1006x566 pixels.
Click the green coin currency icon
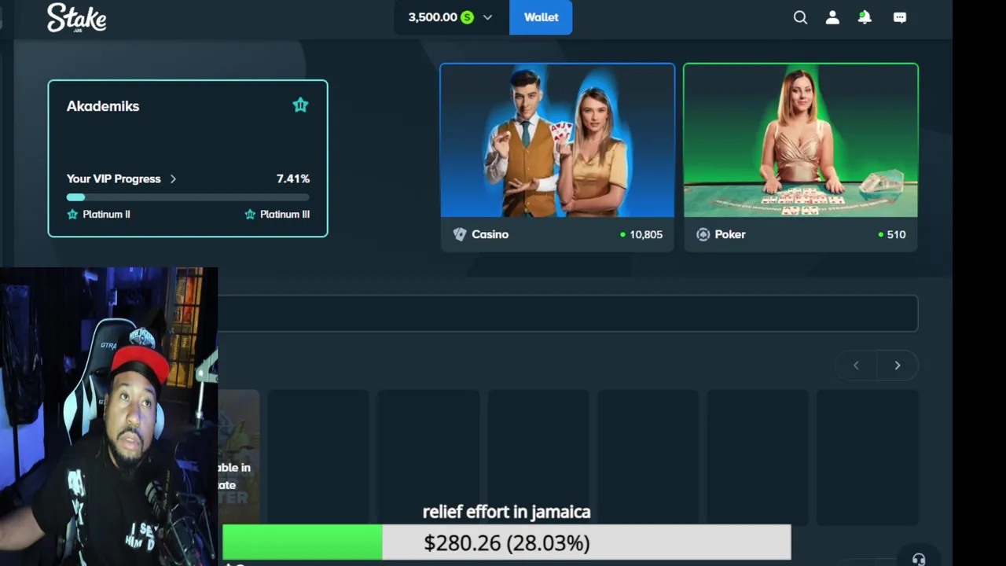click(x=468, y=17)
